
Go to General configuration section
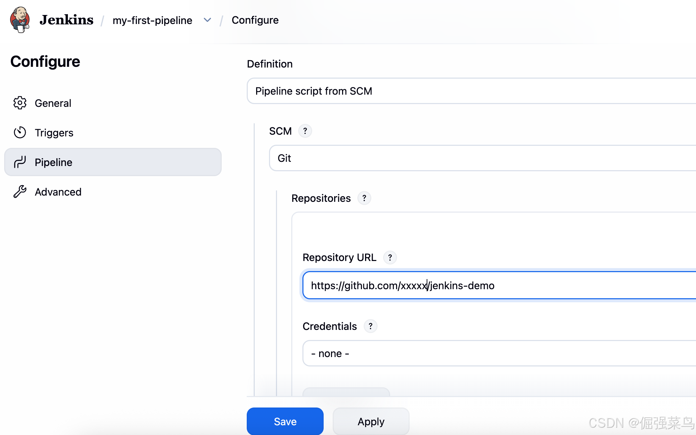[53, 103]
